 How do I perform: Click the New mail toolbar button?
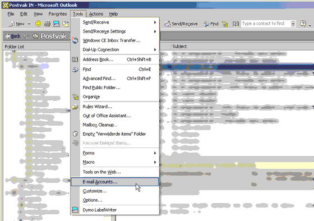[17, 24]
